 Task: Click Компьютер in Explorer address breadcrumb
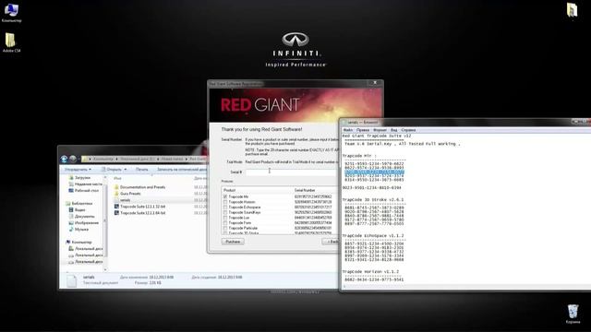[103, 159]
